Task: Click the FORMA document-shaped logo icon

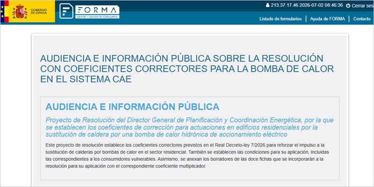Action: [x=66, y=11]
